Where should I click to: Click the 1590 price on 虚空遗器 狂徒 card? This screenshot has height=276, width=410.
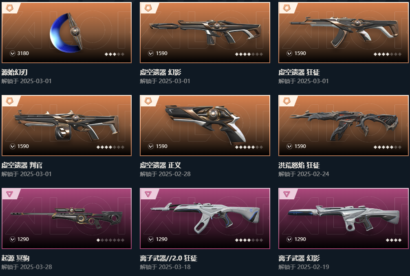click(300, 53)
